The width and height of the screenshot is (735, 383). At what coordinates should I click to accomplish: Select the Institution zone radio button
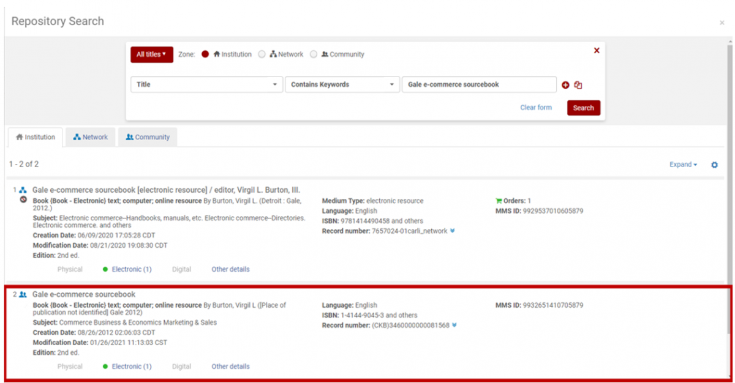(x=205, y=54)
